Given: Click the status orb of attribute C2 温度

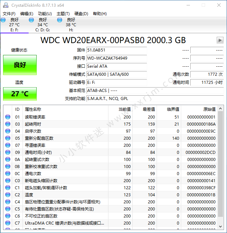Looking at the screenshot, I should point(8,195).
